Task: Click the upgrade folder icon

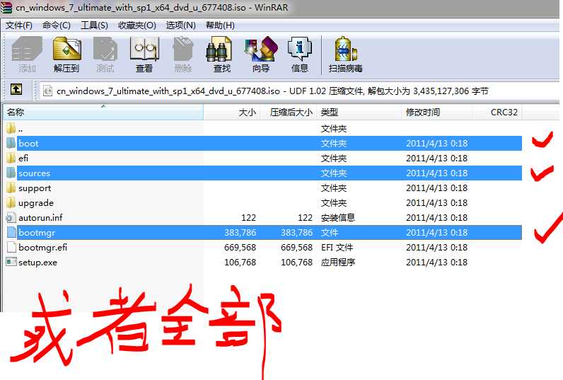Action: click(x=11, y=202)
